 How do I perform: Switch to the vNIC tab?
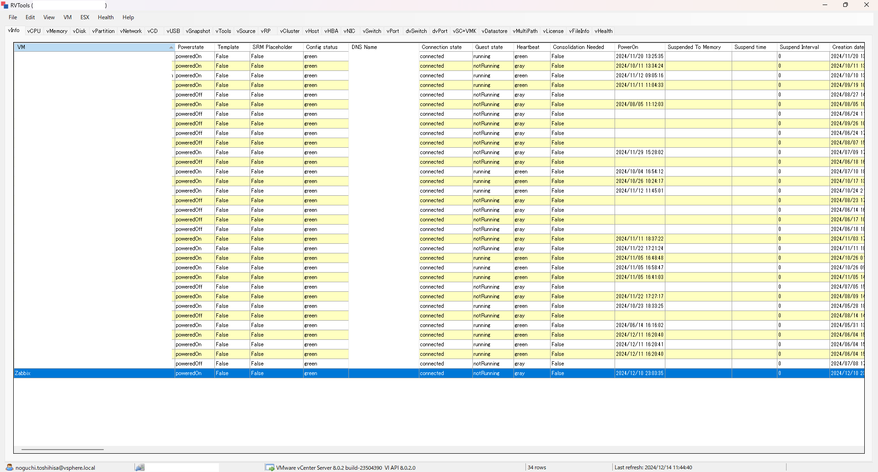349,31
